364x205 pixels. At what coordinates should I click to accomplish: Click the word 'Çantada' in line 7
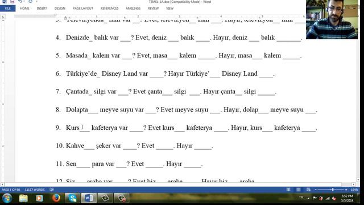(77, 92)
